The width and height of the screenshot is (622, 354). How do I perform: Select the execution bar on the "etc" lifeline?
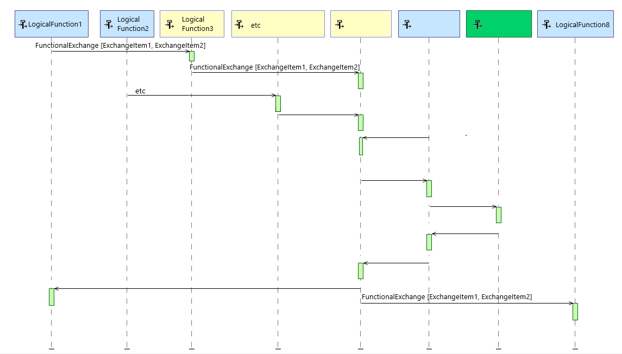[278, 103]
